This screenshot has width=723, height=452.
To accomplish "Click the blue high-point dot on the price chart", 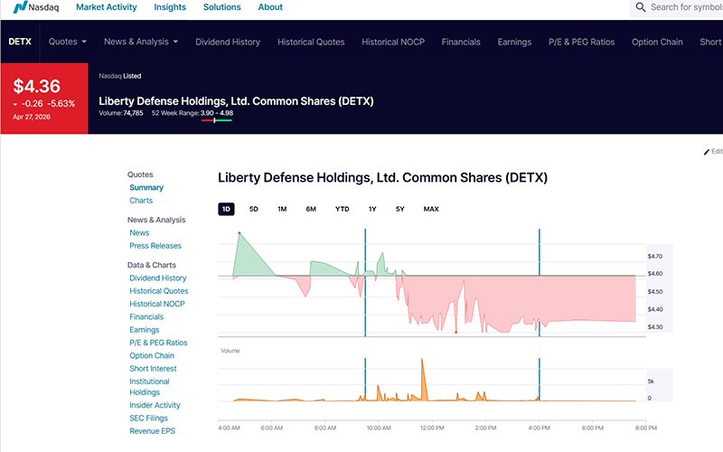I will (x=239, y=233).
